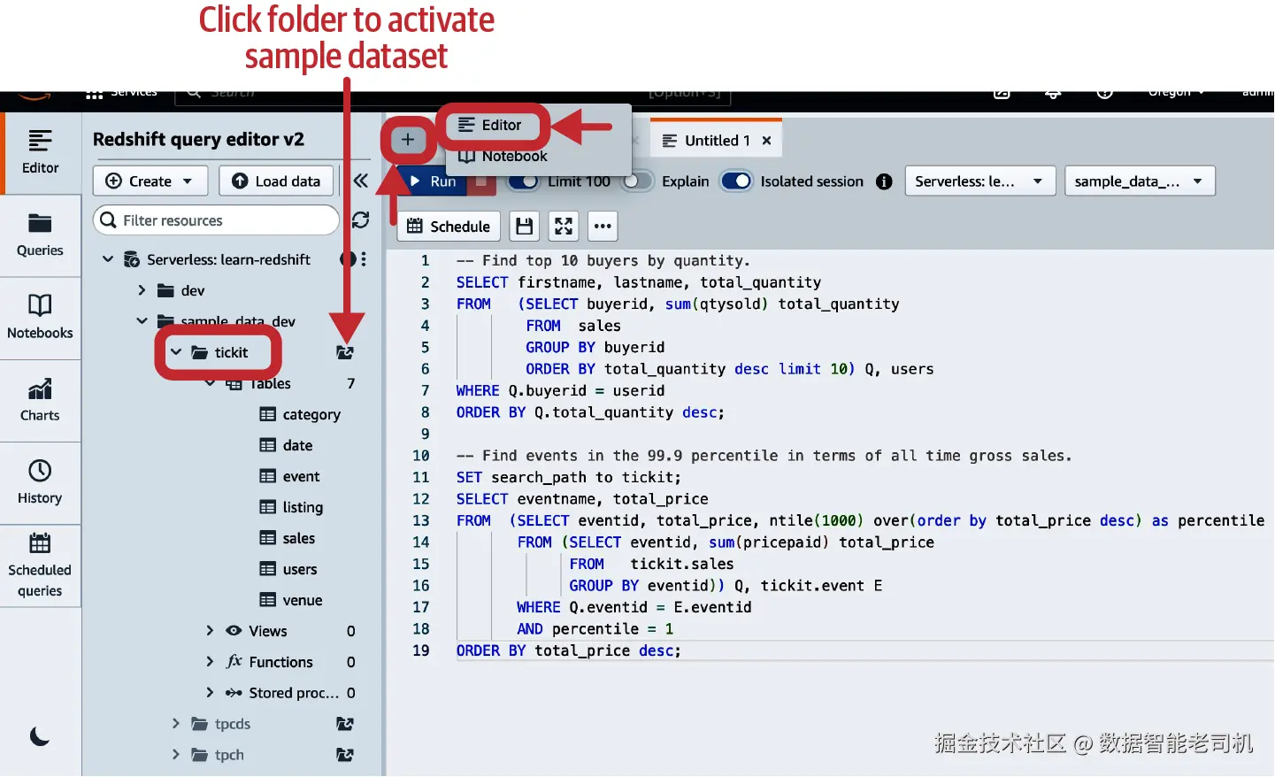Expand editor to full screen
The width and height of the screenshot is (1275, 777).
click(x=564, y=227)
